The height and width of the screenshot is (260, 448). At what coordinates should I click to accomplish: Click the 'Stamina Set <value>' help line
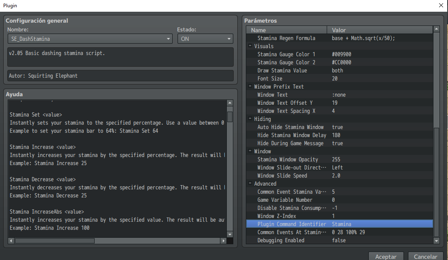[x=36, y=114]
